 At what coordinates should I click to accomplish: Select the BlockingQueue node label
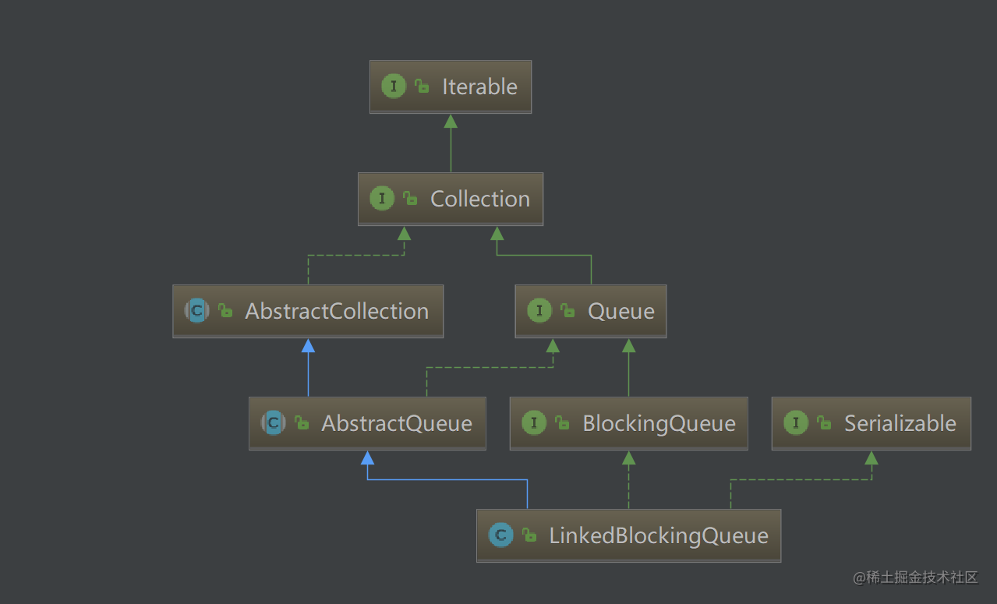tap(659, 423)
